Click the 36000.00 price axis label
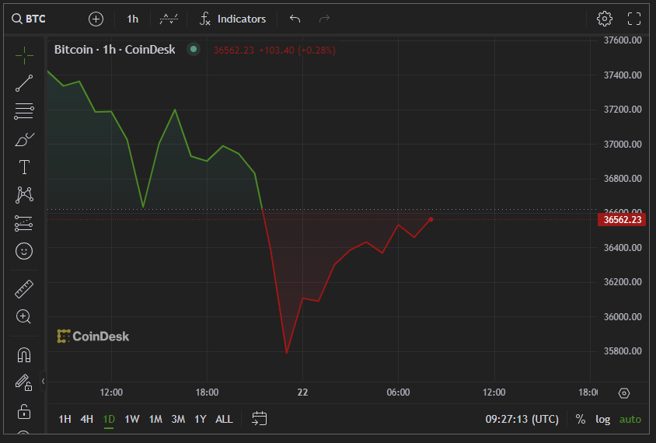Viewport: 656px width, 443px height. click(x=623, y=316)
